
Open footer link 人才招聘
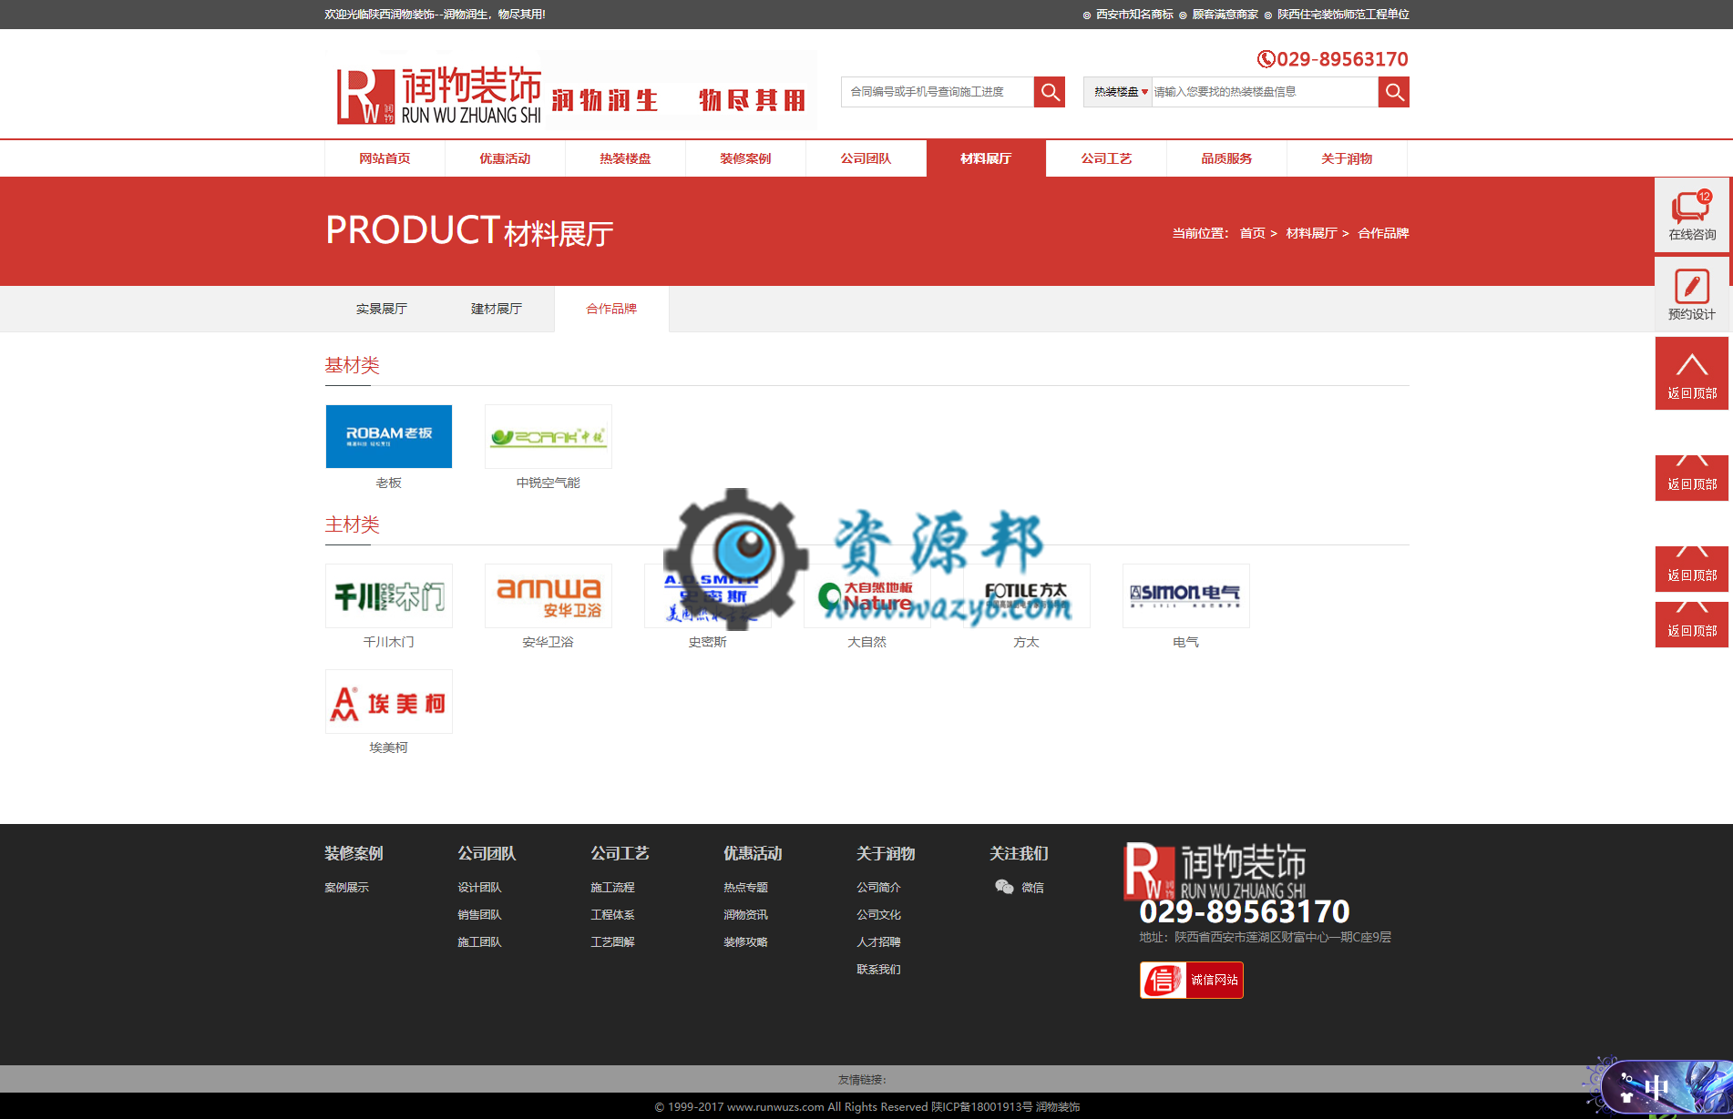(879, 941)
